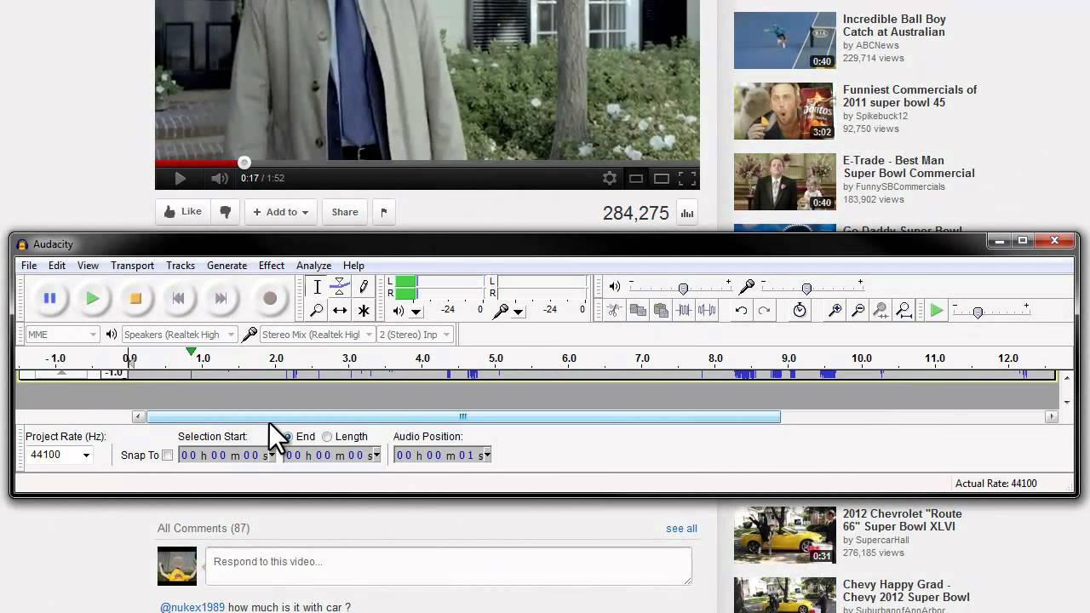Click the Zoom In magnifier icon
This screenshot has height=613, width=1090.
835,310
